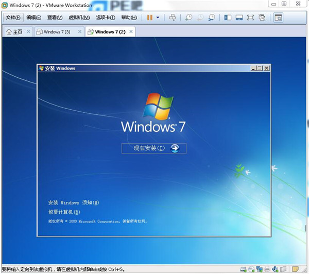
Task: Maximize the 安装 Windows setup dialog
Action: pyautogui.click(x=260, y=68)
